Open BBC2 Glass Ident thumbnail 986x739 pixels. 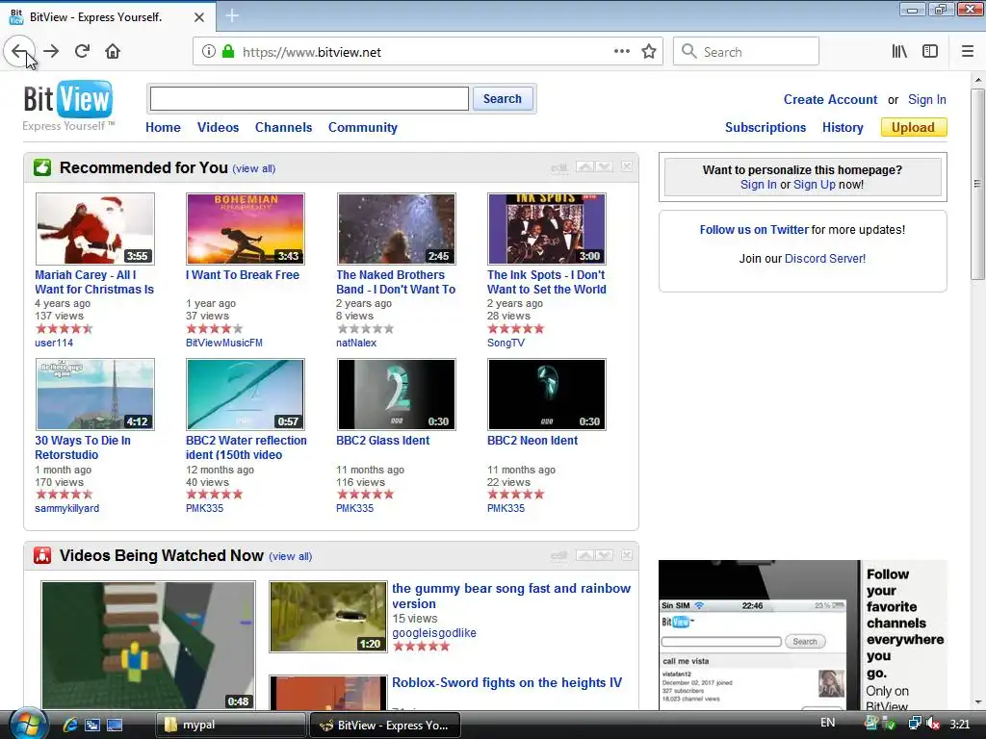coord(396,394)
